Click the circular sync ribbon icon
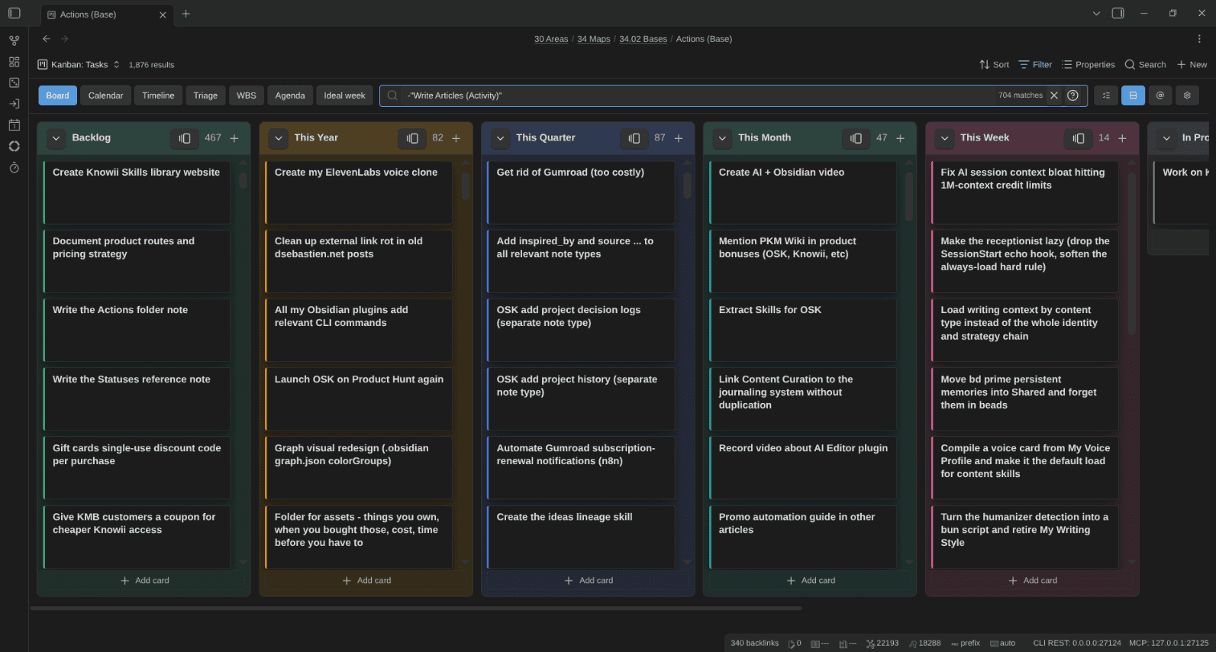 [x=14, y=147]
